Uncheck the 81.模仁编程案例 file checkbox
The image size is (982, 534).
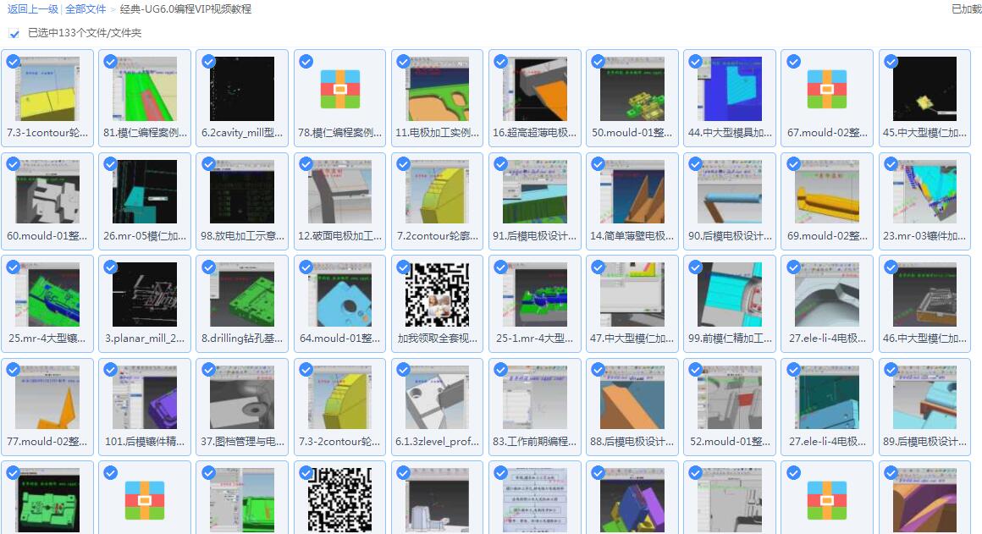tap(111, 62)
